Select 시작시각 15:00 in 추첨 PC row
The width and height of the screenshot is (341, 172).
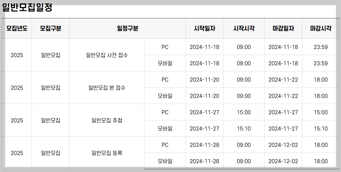click(x=244, y=112)
